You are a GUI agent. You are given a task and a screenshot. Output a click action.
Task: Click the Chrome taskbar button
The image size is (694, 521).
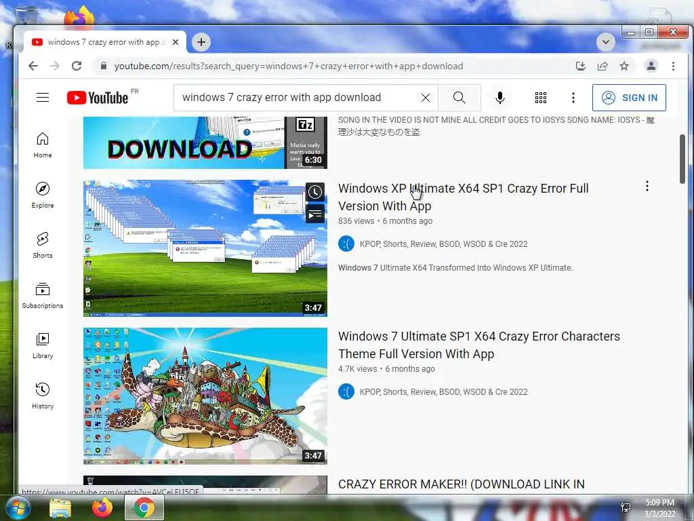tap(144, 507)
